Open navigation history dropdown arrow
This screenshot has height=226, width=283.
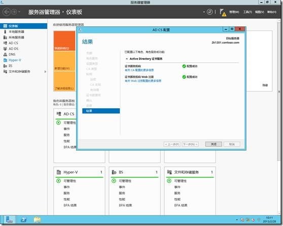[x=19, y=12]
